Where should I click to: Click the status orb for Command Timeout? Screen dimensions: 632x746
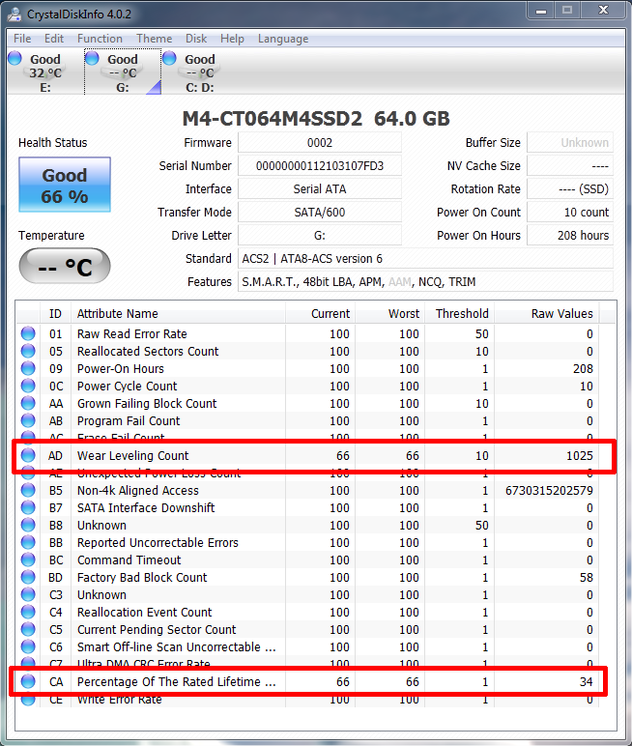28,559
